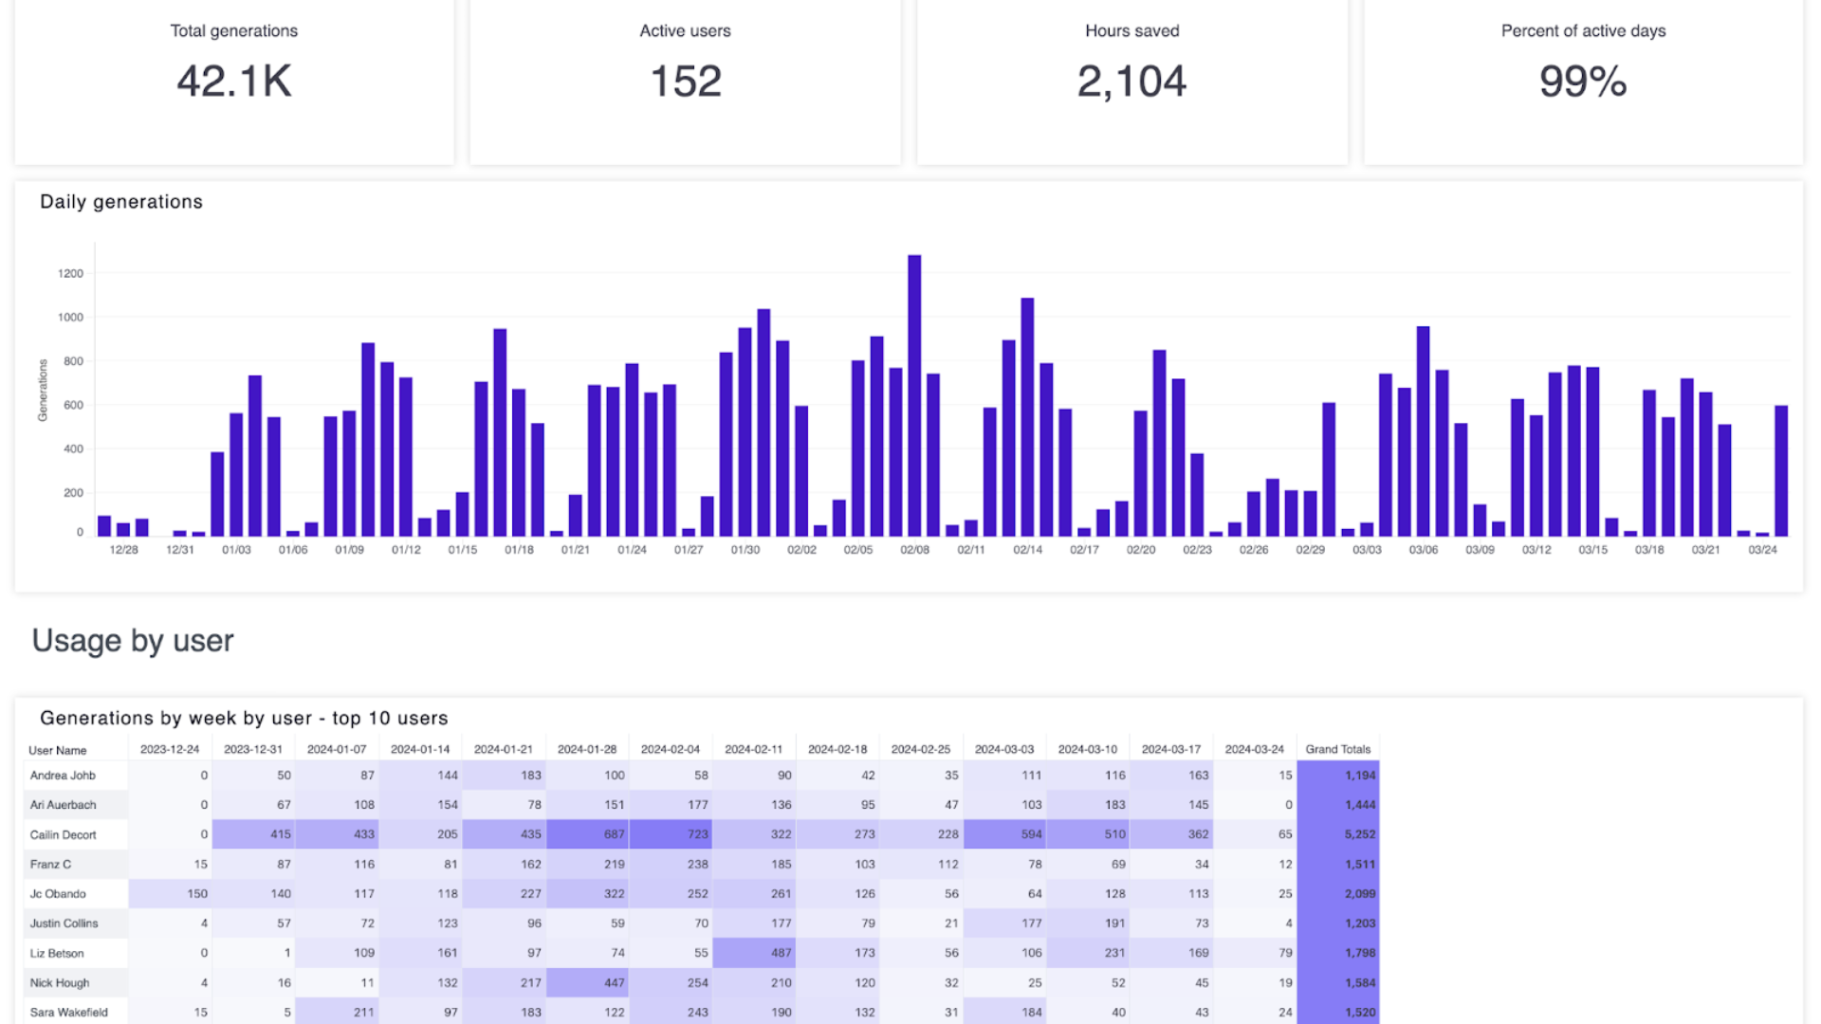Click the Active users 152 value
The image size is (1821, 1024).
(x=685, y=82)
